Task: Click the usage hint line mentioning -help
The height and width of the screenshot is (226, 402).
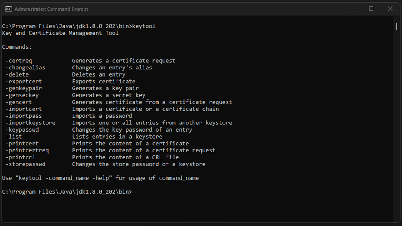Action: (100, 178)
